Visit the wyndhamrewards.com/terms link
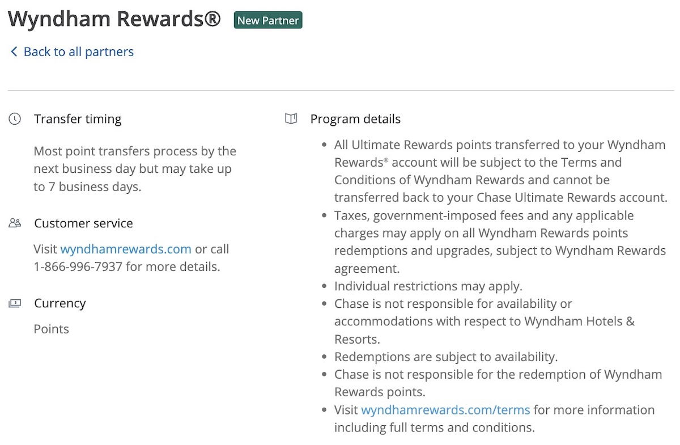This screenshot has width=680, height=445. [x=445, y=410]
